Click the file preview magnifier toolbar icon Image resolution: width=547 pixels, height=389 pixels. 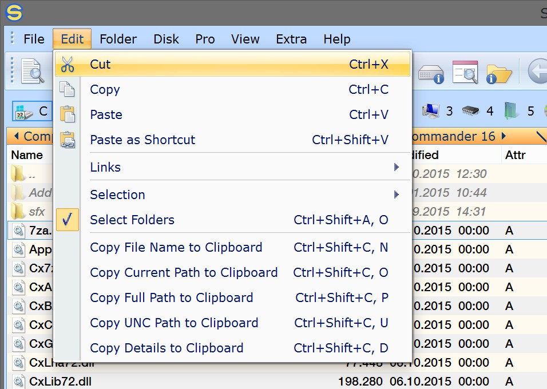tap(32, 72)
